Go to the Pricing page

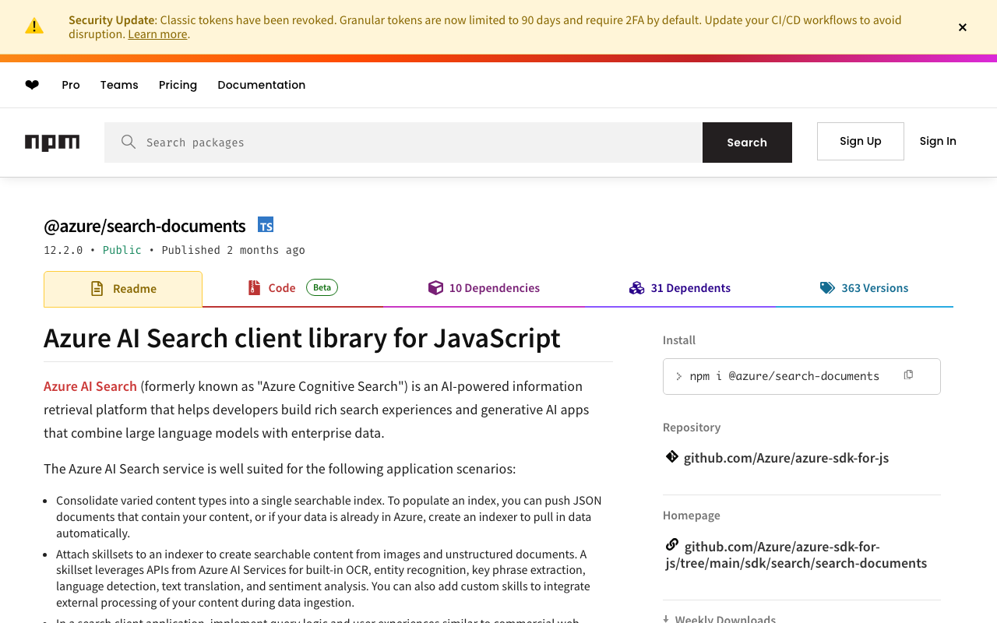[x=178, y=85]
